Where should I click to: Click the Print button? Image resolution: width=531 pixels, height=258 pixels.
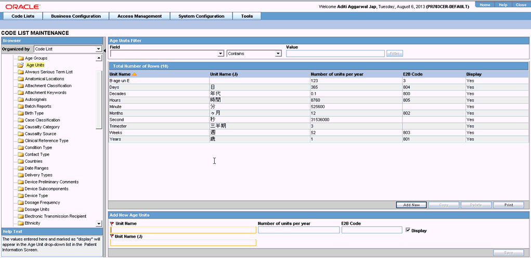coord(508,205)
